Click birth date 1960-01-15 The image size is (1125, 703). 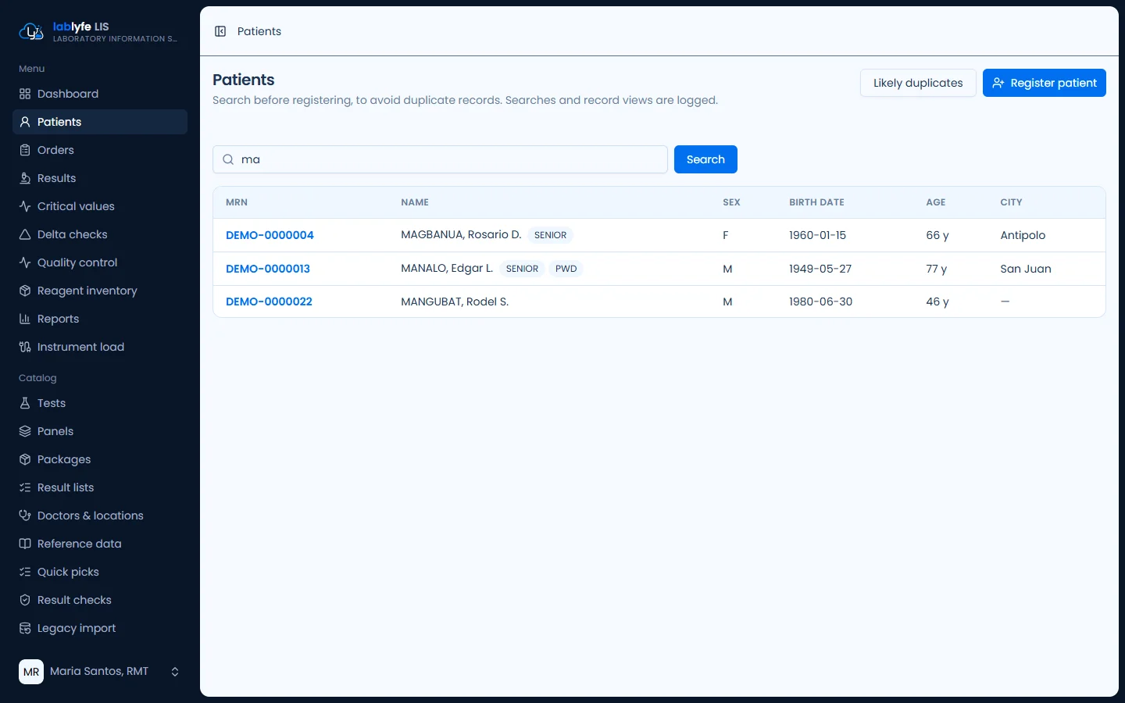coord(817,235)
